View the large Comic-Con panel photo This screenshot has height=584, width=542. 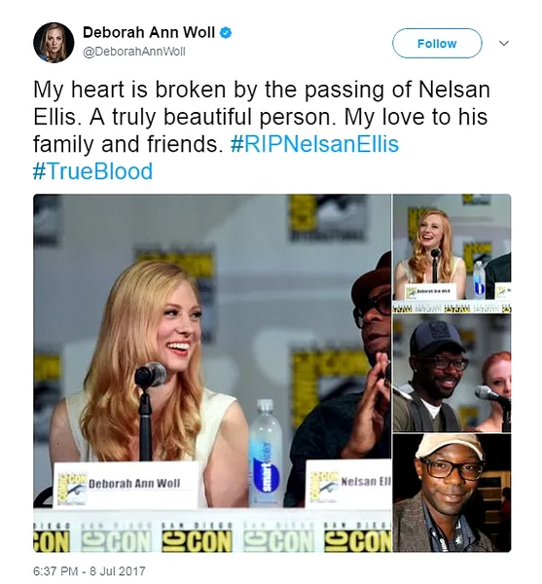click(x=212, y=373)
